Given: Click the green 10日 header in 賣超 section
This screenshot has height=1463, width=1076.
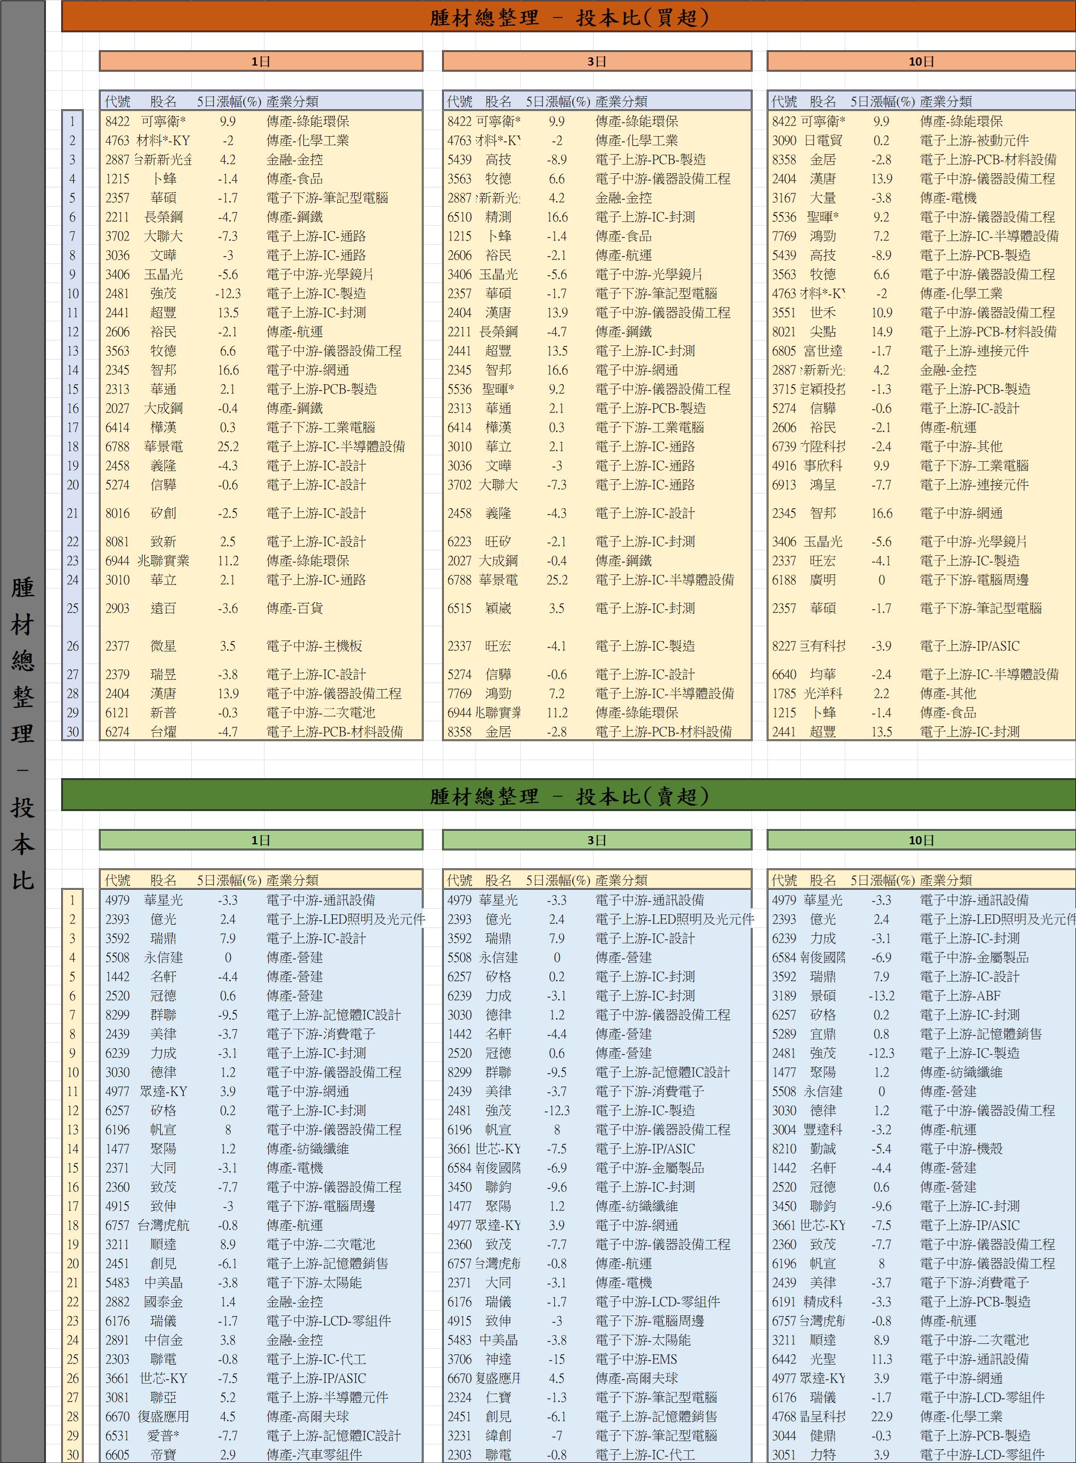Looking at the screenshot, I should pyautogui.click(x=921, y=839).
